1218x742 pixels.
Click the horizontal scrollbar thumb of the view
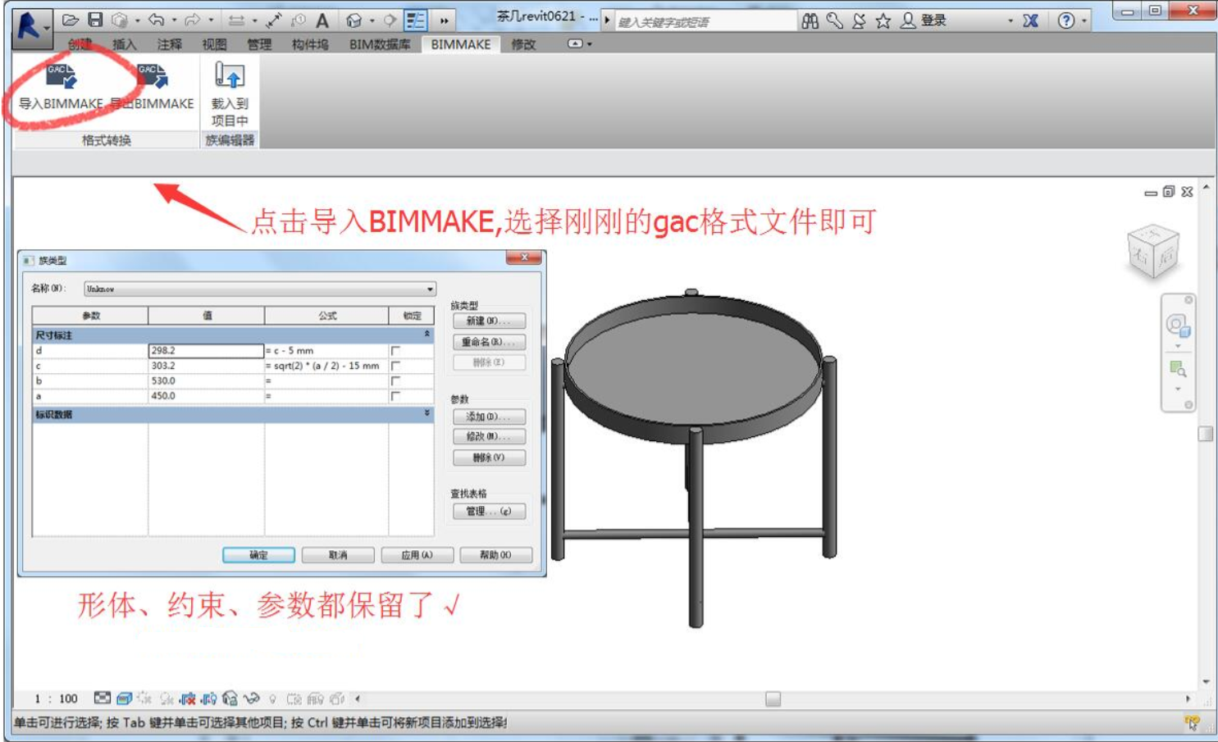point(773,699)
